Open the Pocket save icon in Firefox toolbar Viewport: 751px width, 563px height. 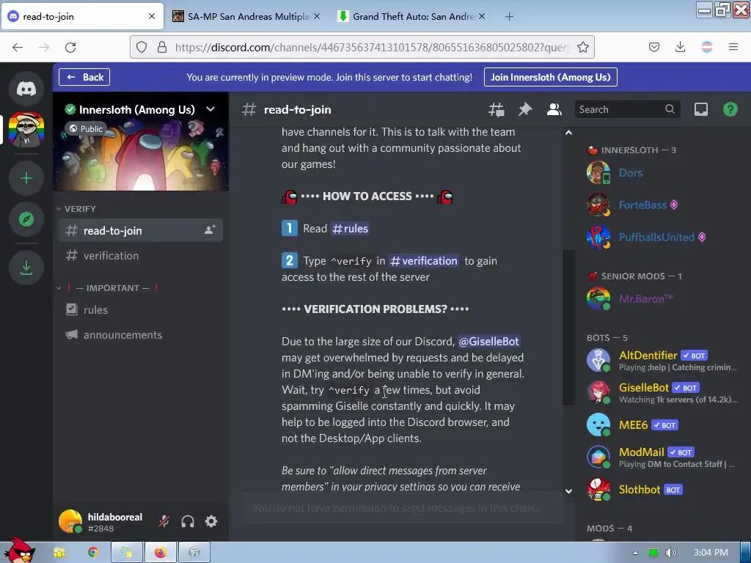(x=654, y=48)
